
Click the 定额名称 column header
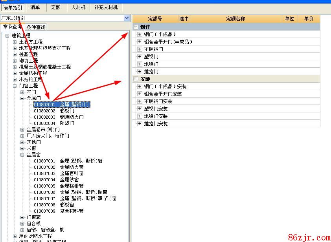[x=235, y=19]
